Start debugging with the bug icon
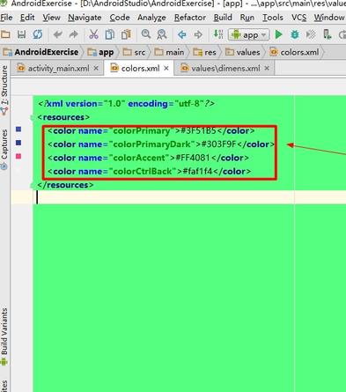 pyautogui.click(x=295, y=34)
